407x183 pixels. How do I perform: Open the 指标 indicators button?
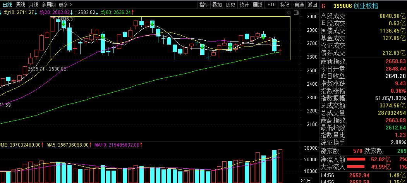(204, 5)
